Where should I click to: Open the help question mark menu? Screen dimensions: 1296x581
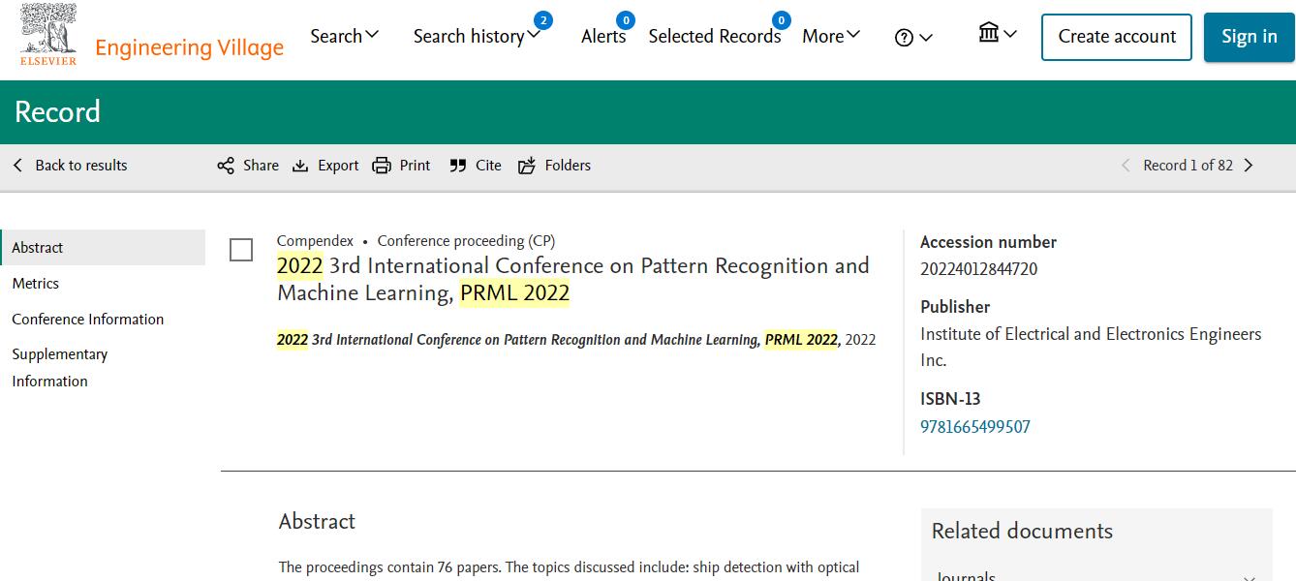coord(913,38)
